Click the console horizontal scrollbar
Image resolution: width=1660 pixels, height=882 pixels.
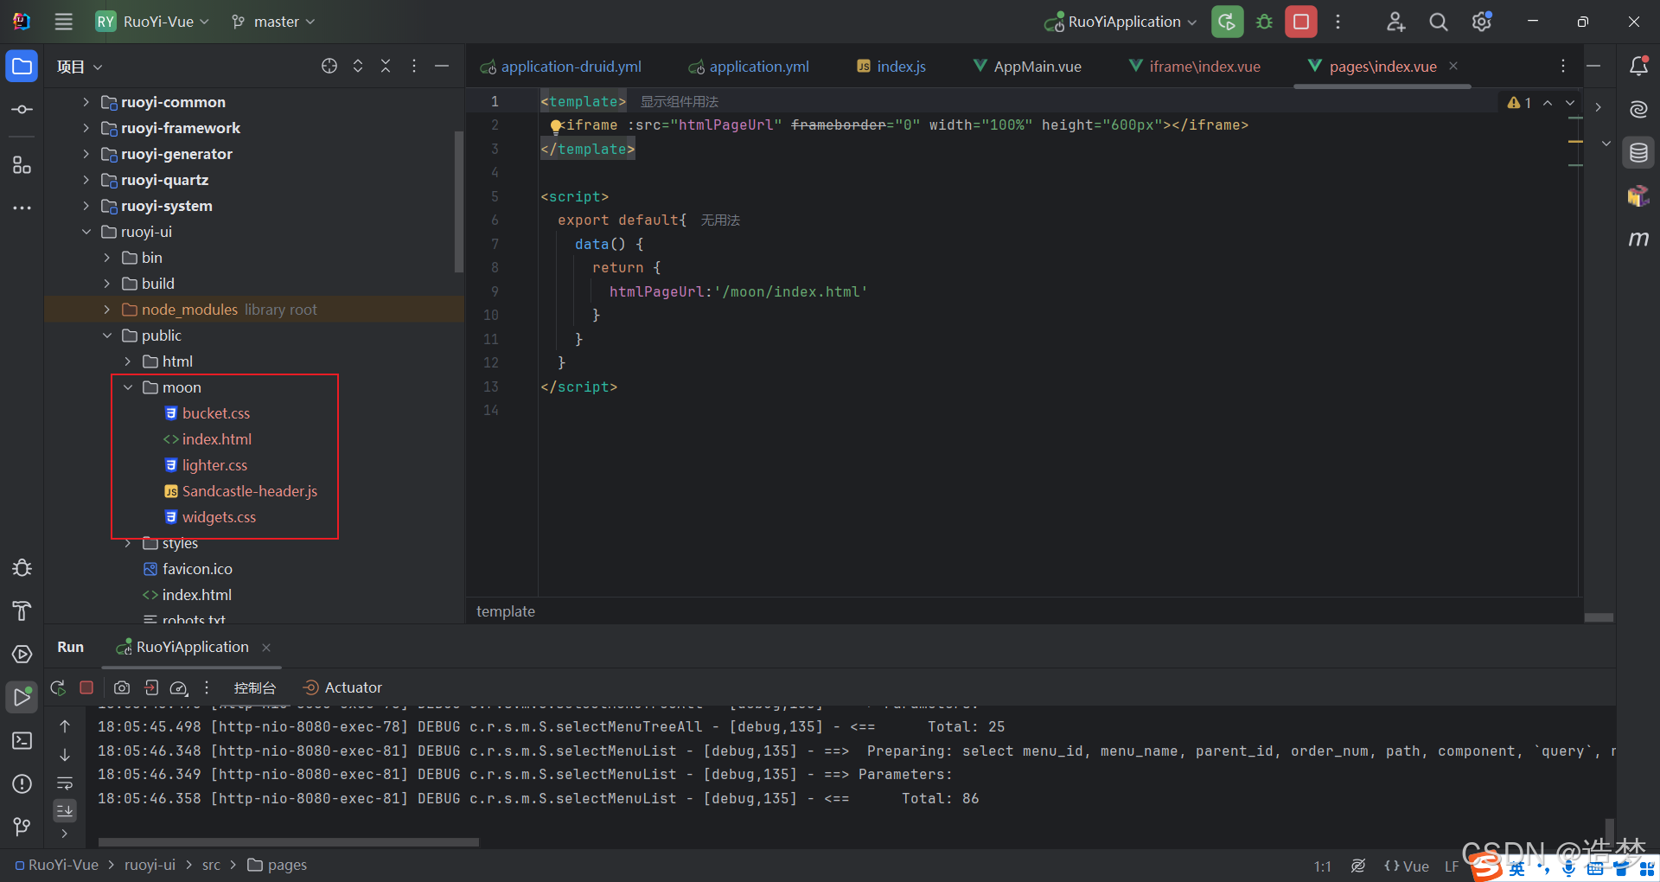pyautogui.click(x=289, y=841)
